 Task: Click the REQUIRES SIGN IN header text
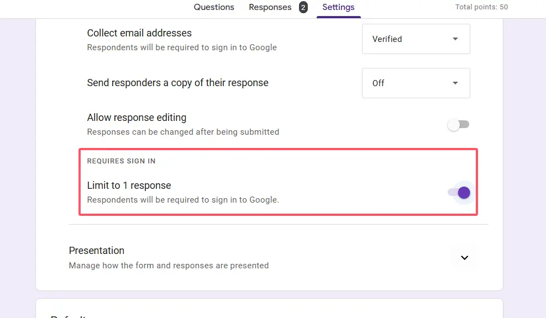click(121, 161)
